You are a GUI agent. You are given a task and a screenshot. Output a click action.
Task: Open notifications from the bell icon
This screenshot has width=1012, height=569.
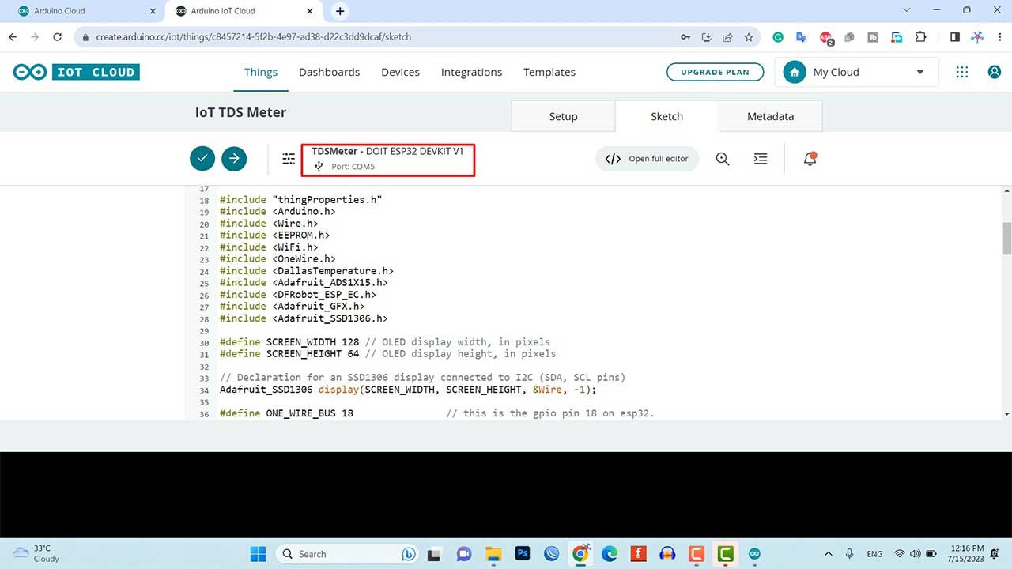point(810,158)
